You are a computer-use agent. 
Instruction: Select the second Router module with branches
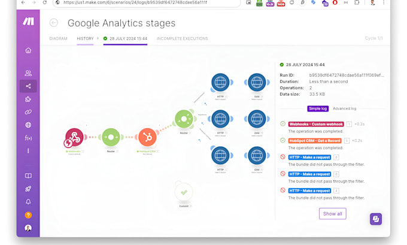click(184, 119)
